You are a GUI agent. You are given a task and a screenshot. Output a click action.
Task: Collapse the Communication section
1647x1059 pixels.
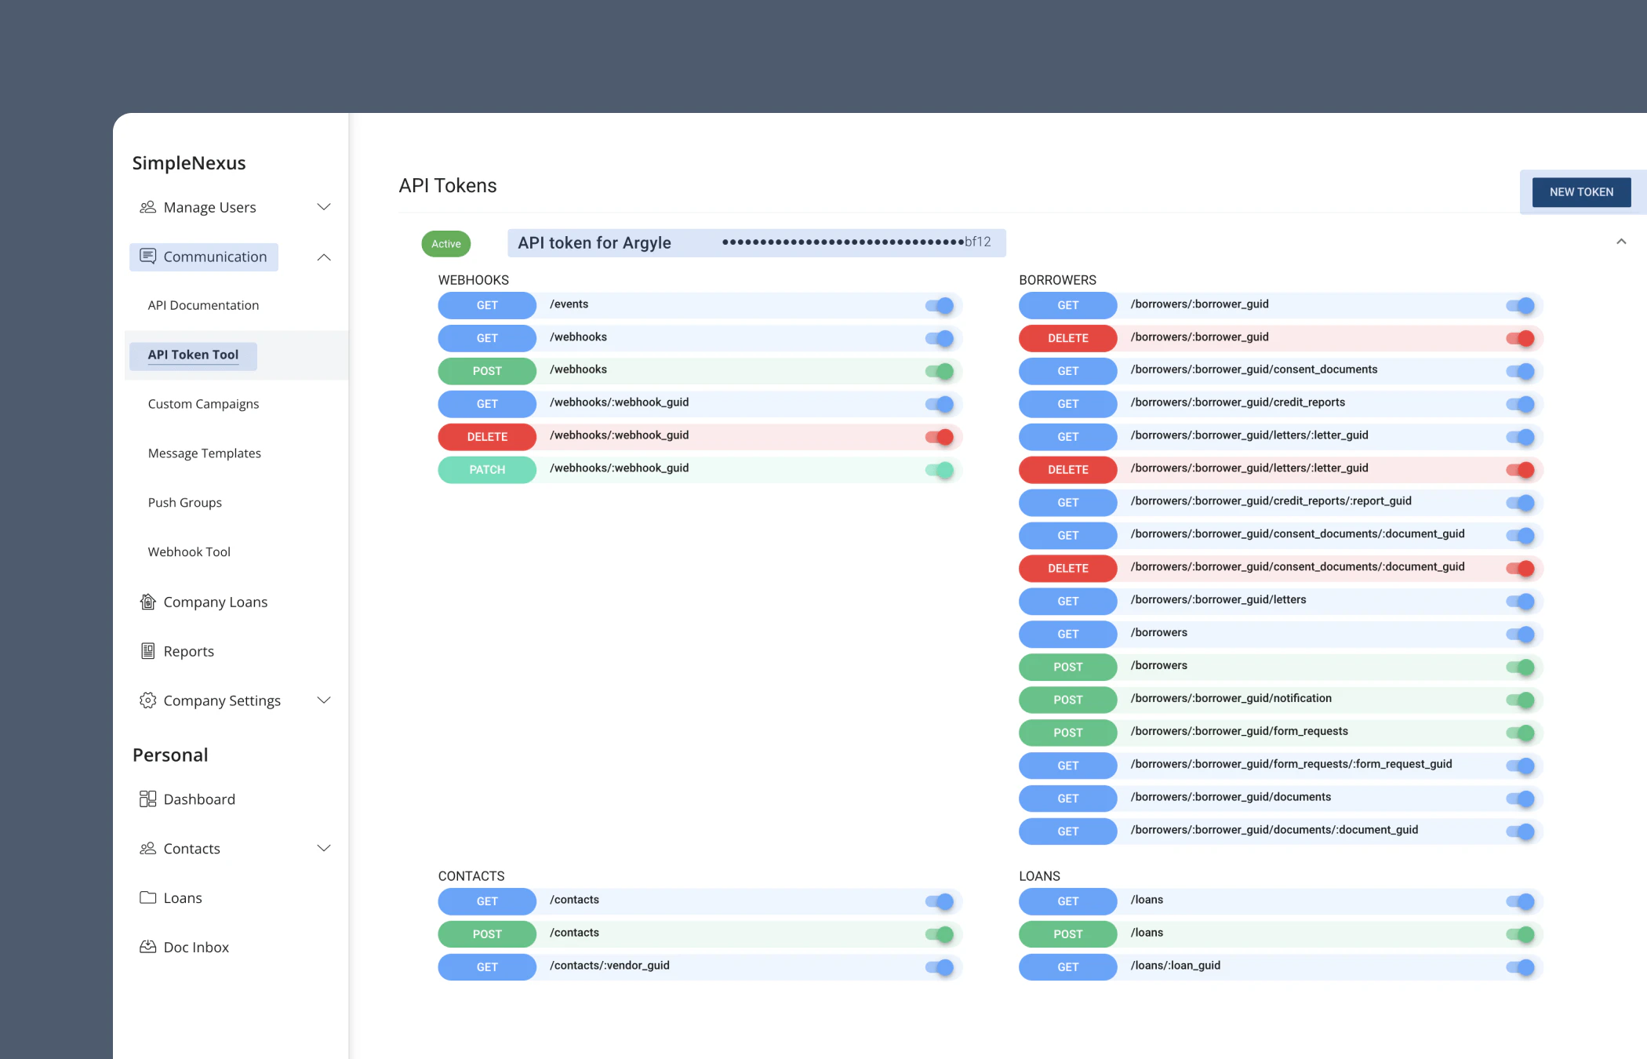coord(323,257)
